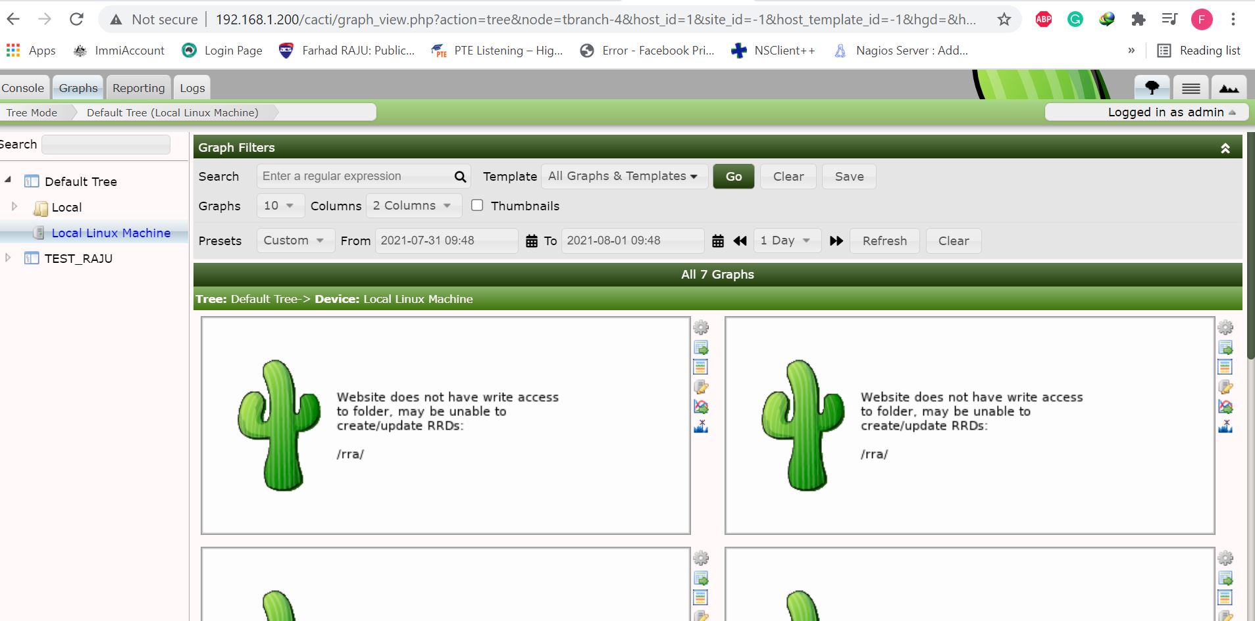
Task: Click the magnifier icon in Search field
Action: (x=460, y=176)
